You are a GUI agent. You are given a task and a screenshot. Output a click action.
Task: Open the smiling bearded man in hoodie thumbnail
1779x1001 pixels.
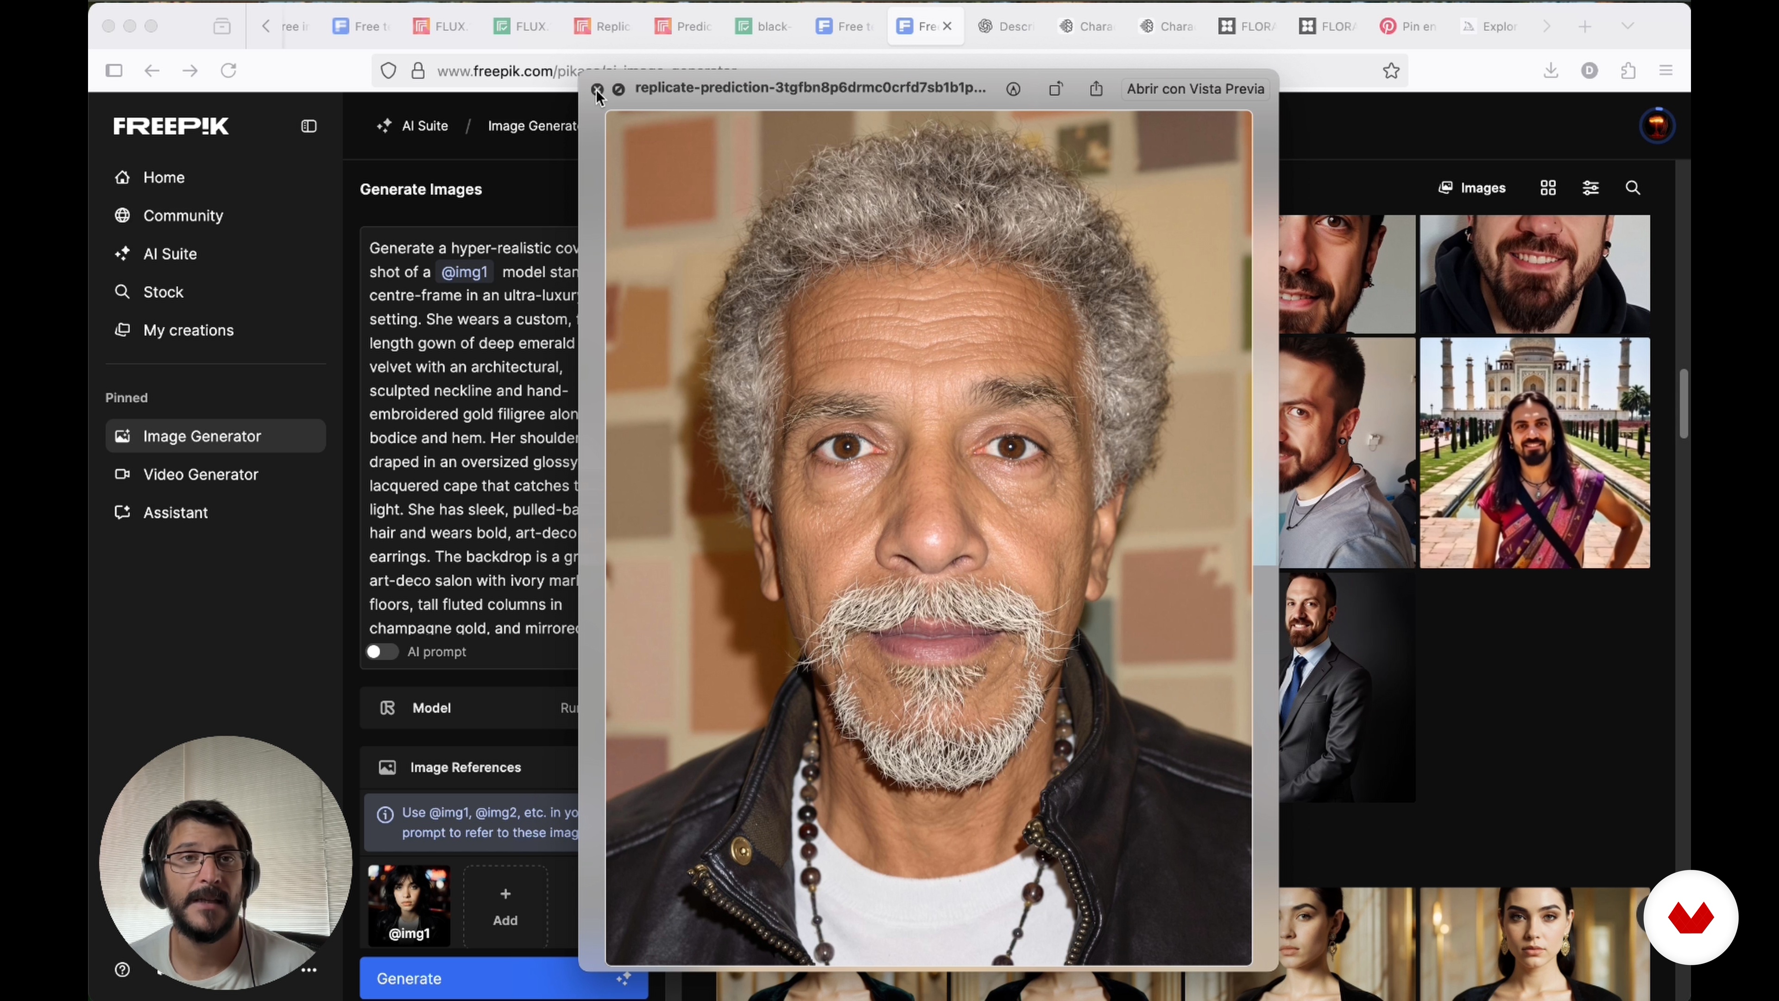click(x=1534, y=274)
